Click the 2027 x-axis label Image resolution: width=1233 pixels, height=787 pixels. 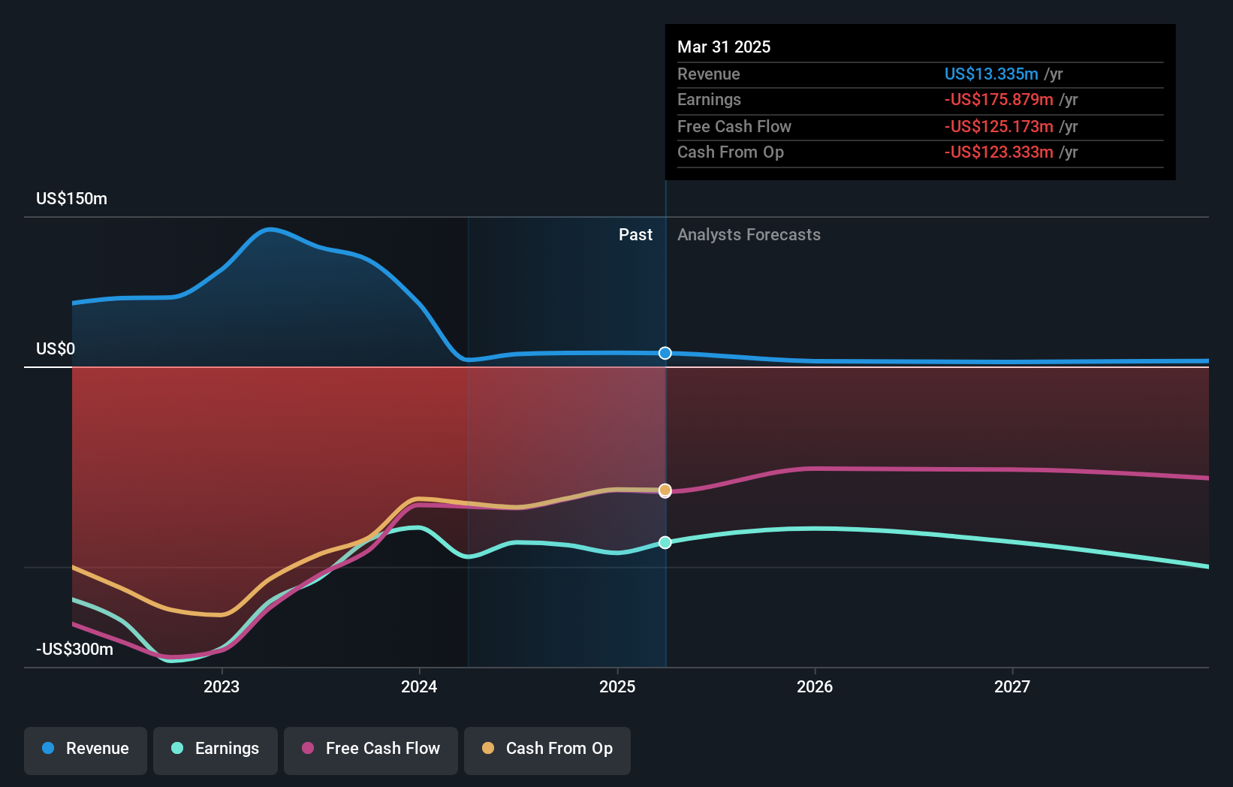coord(1012,686)
